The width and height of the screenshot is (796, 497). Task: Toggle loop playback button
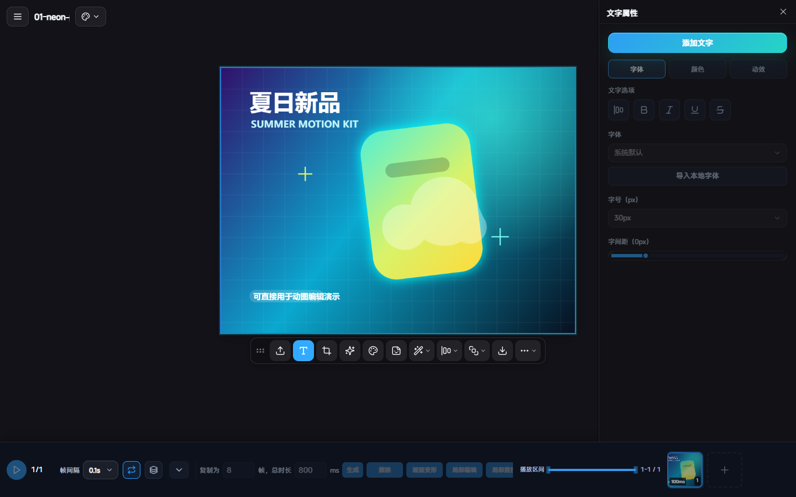pyautogui.click(x=132, y=470)
